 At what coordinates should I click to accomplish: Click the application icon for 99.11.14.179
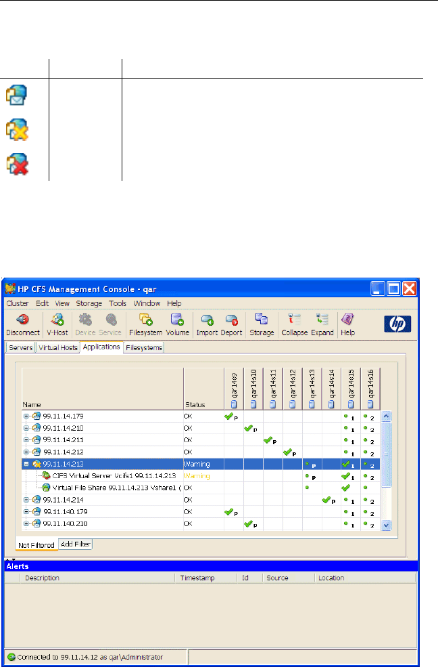tap(36, 416)
